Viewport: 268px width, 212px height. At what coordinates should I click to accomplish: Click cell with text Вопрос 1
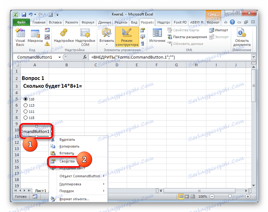(x=35, y=78)
